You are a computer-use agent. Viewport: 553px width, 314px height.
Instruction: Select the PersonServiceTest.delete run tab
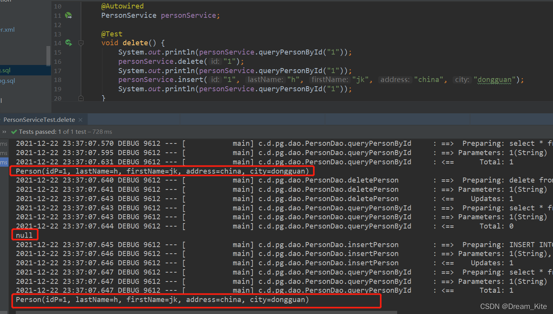39,120
